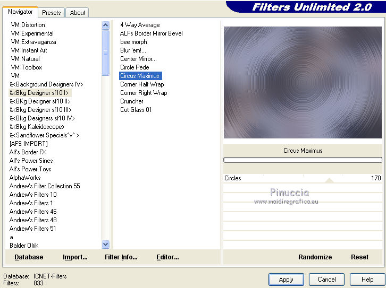The height and width of the screenshot is (288, 386).
Task: Select Alf's Power Sines category
Action: point(31,161)
